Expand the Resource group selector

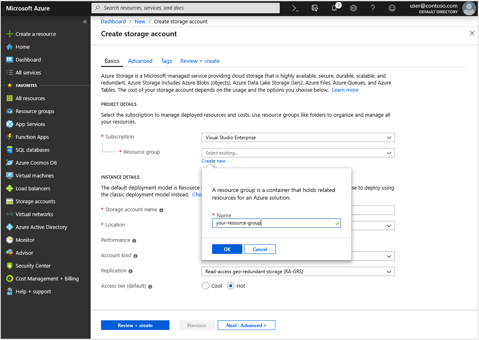[298, 152]
